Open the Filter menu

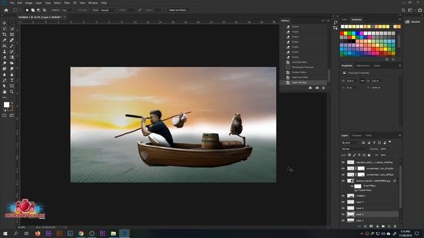[67, 3]
